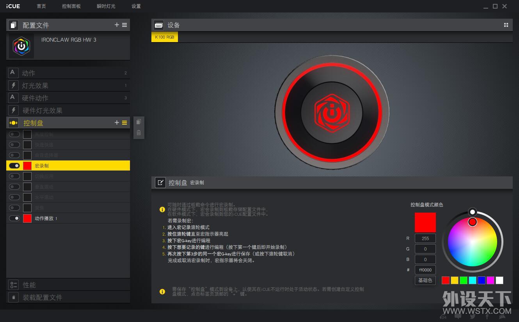Click the 控制盘 dial section icon
Screen dimensions: 519x322
[13, 123]
